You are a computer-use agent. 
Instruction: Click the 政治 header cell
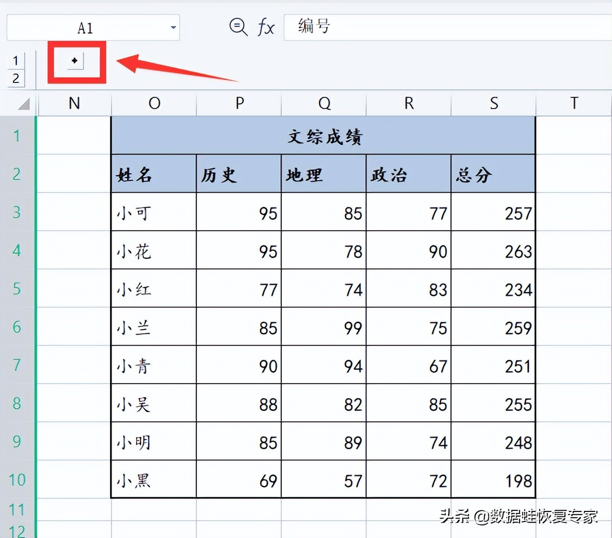tap(409, 174)
